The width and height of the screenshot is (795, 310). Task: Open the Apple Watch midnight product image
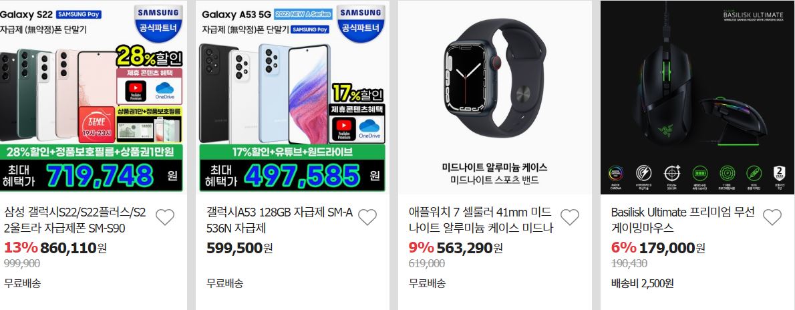[495, 97]
